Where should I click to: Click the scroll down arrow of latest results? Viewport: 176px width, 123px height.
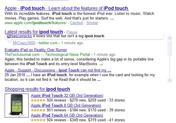click(170, 80)
